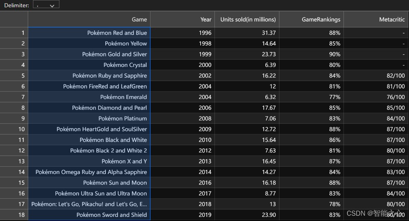
Task: Click row number 1 header
Action: pos(14,33)
